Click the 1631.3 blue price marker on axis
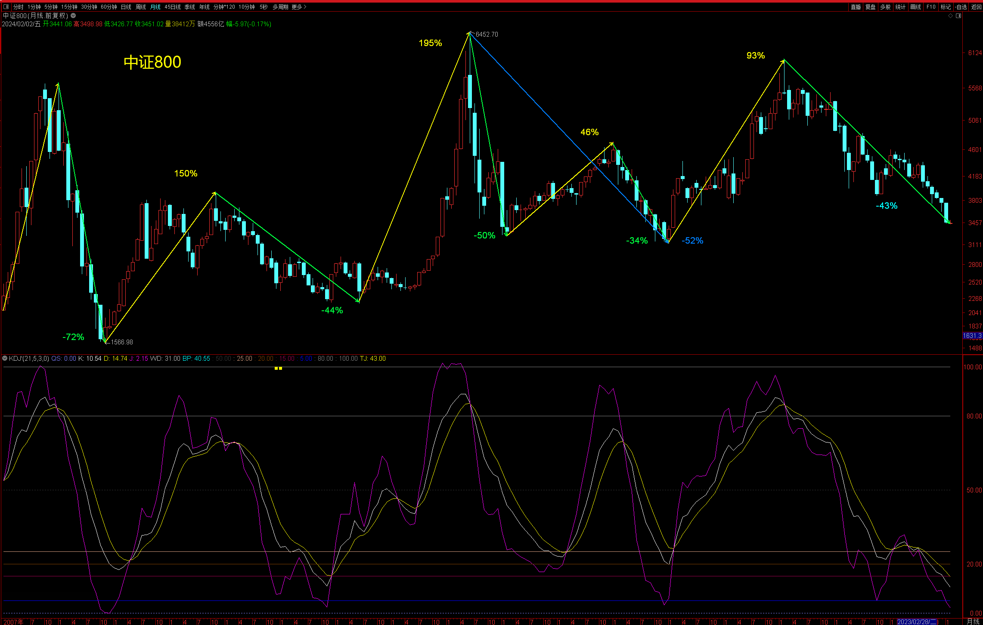The height and width of the screenshot is (625, 983). pos(972,336)
